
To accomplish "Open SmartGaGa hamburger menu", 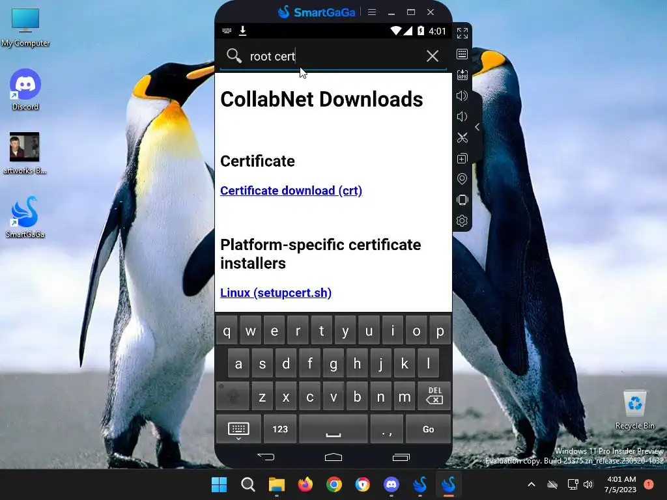I will coord(372,12).
